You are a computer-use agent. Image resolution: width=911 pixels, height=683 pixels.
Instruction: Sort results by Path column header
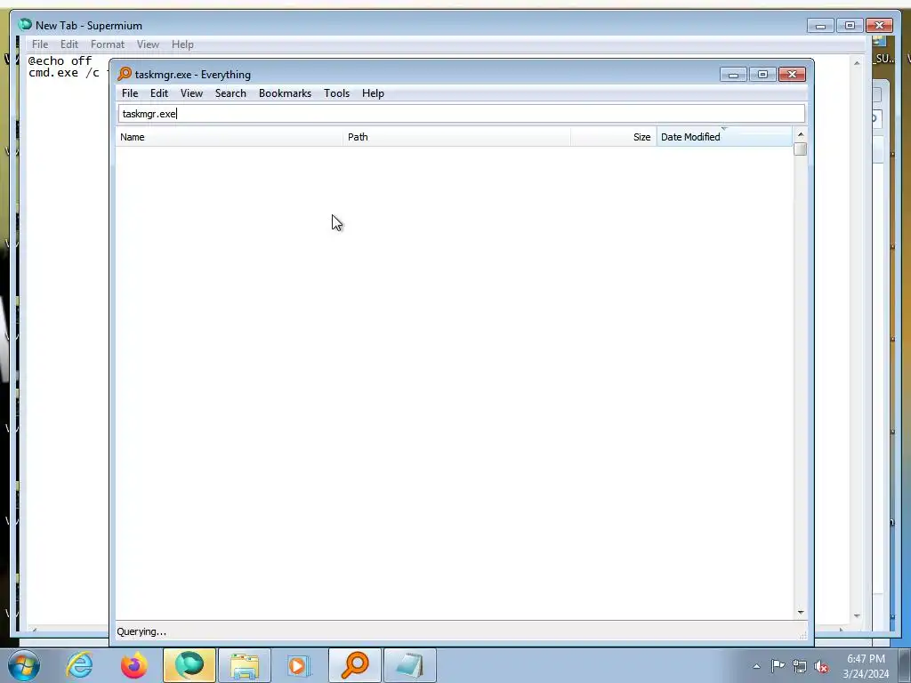pyautogui.click(x=456, y=137)
